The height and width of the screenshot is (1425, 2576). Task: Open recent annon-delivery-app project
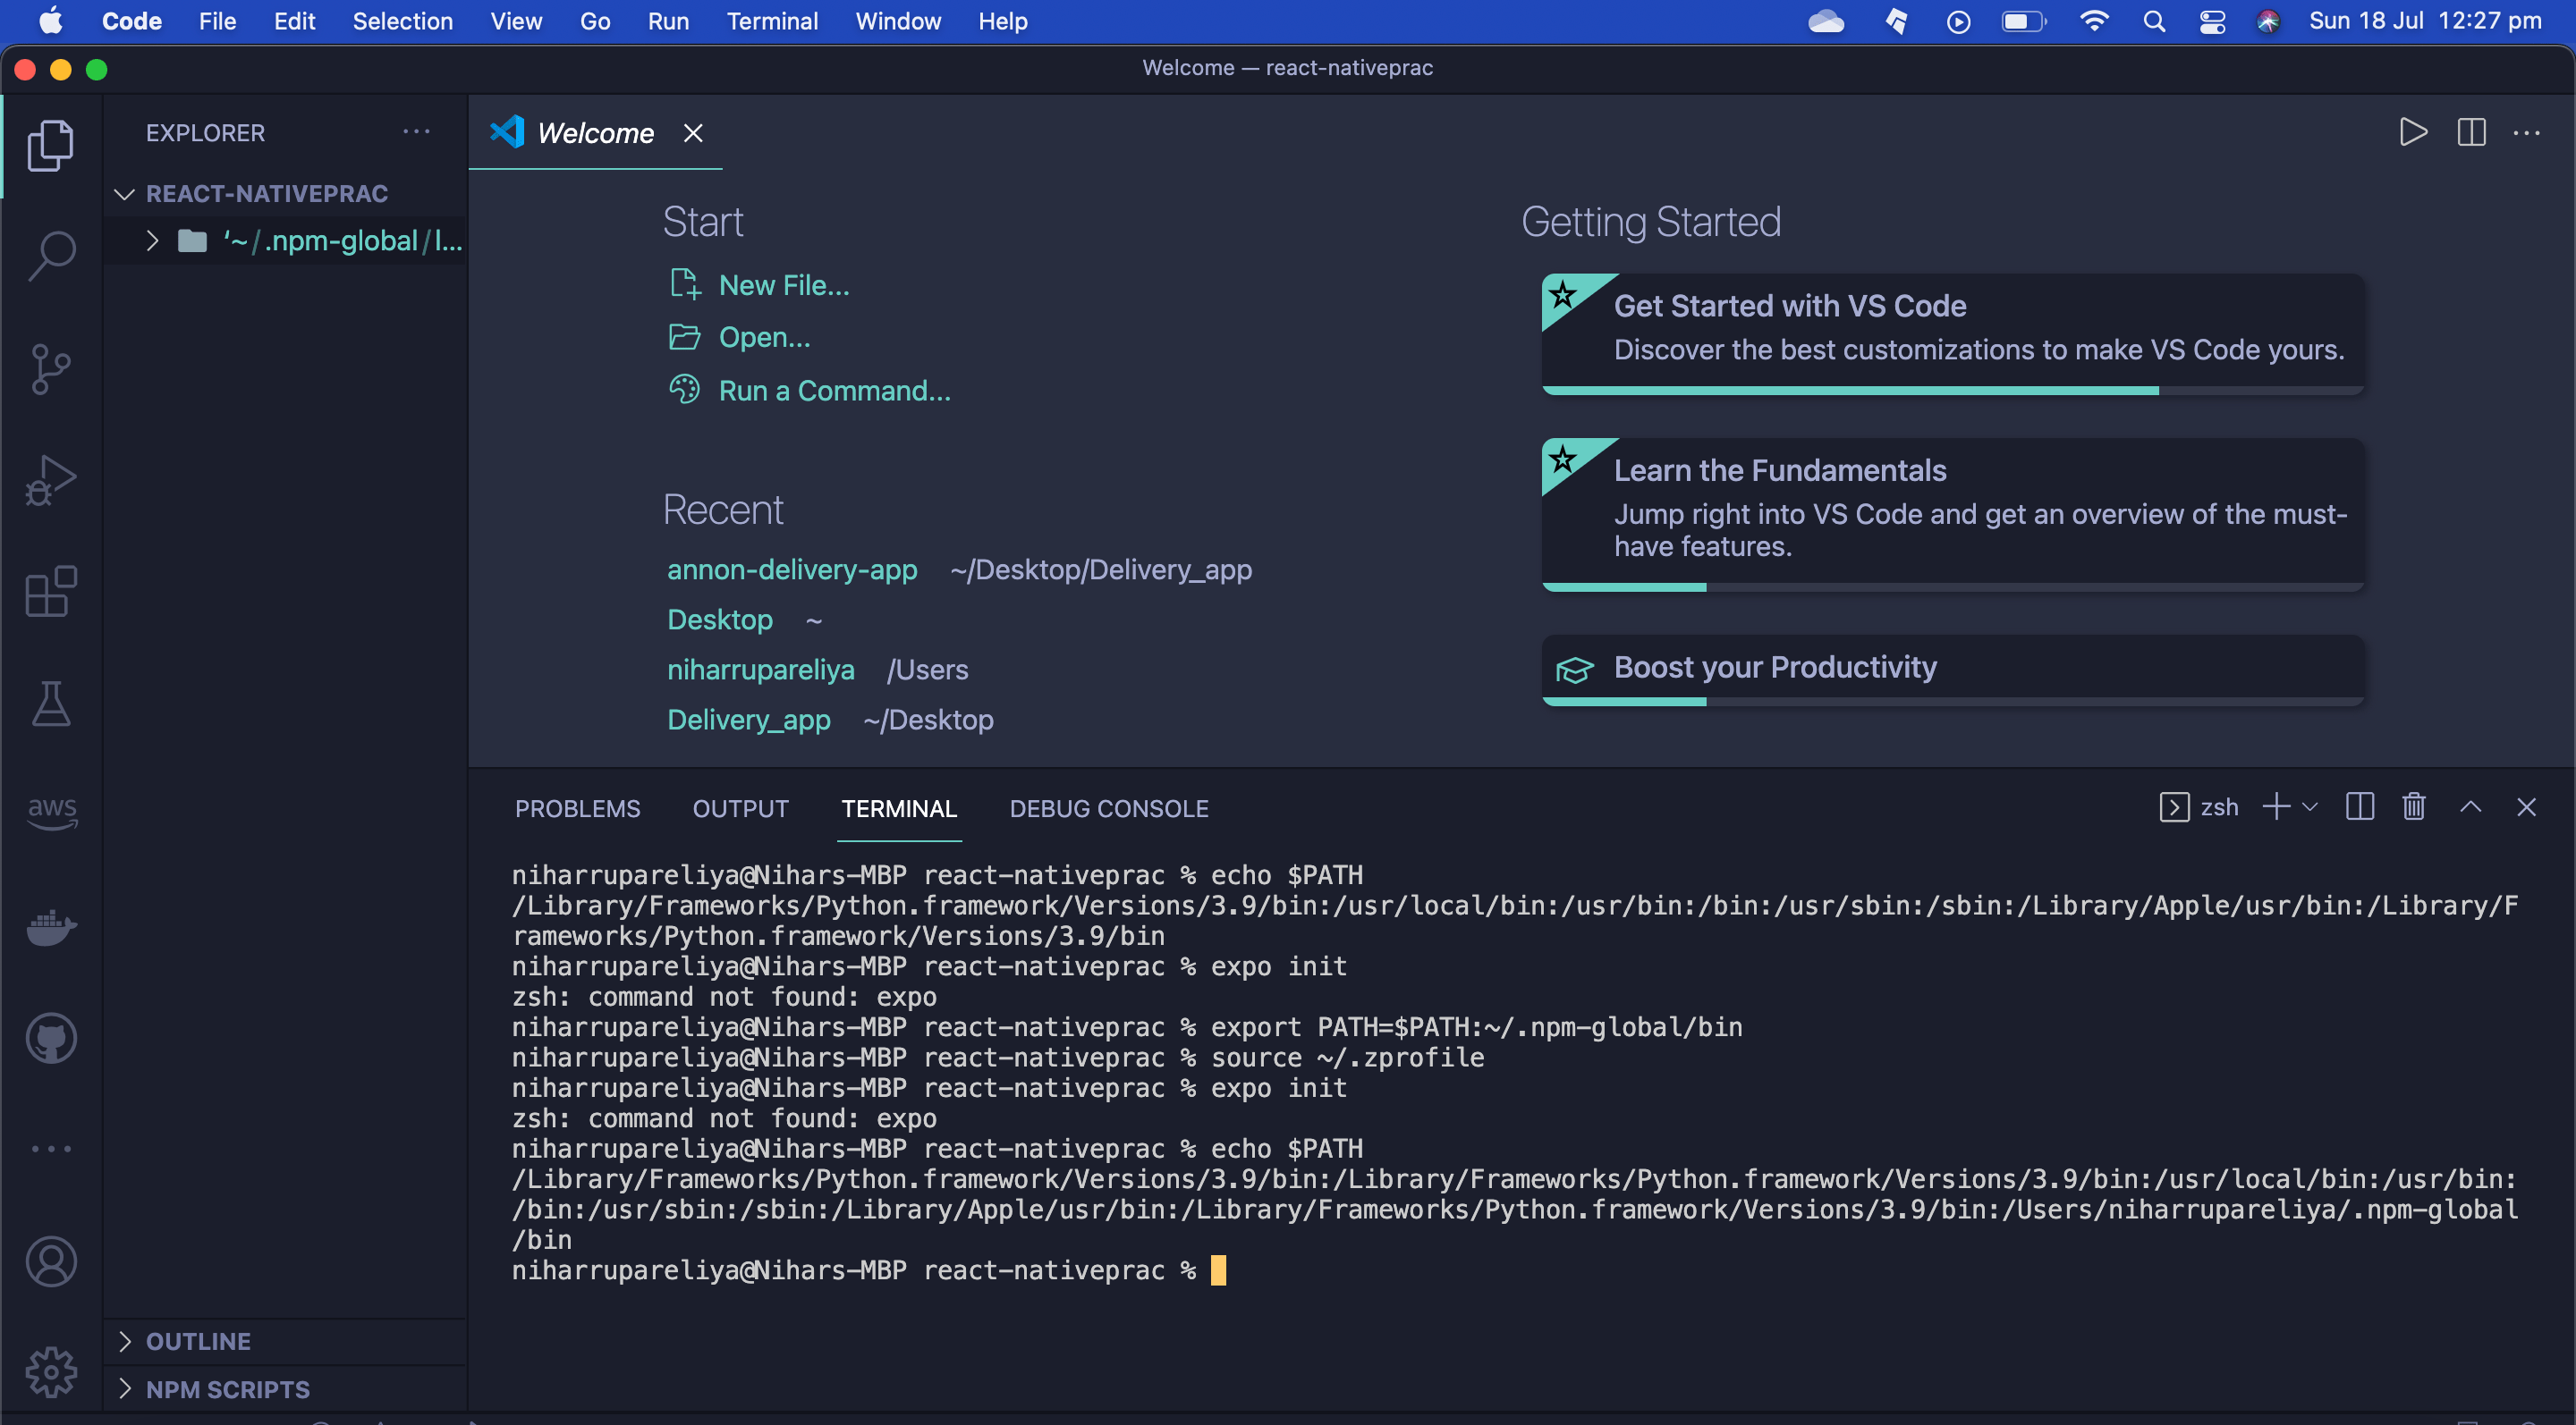pos(791,569)
